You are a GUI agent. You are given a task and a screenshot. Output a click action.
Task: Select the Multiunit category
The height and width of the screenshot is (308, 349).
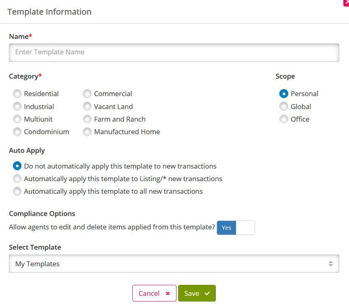coord(17,119)
